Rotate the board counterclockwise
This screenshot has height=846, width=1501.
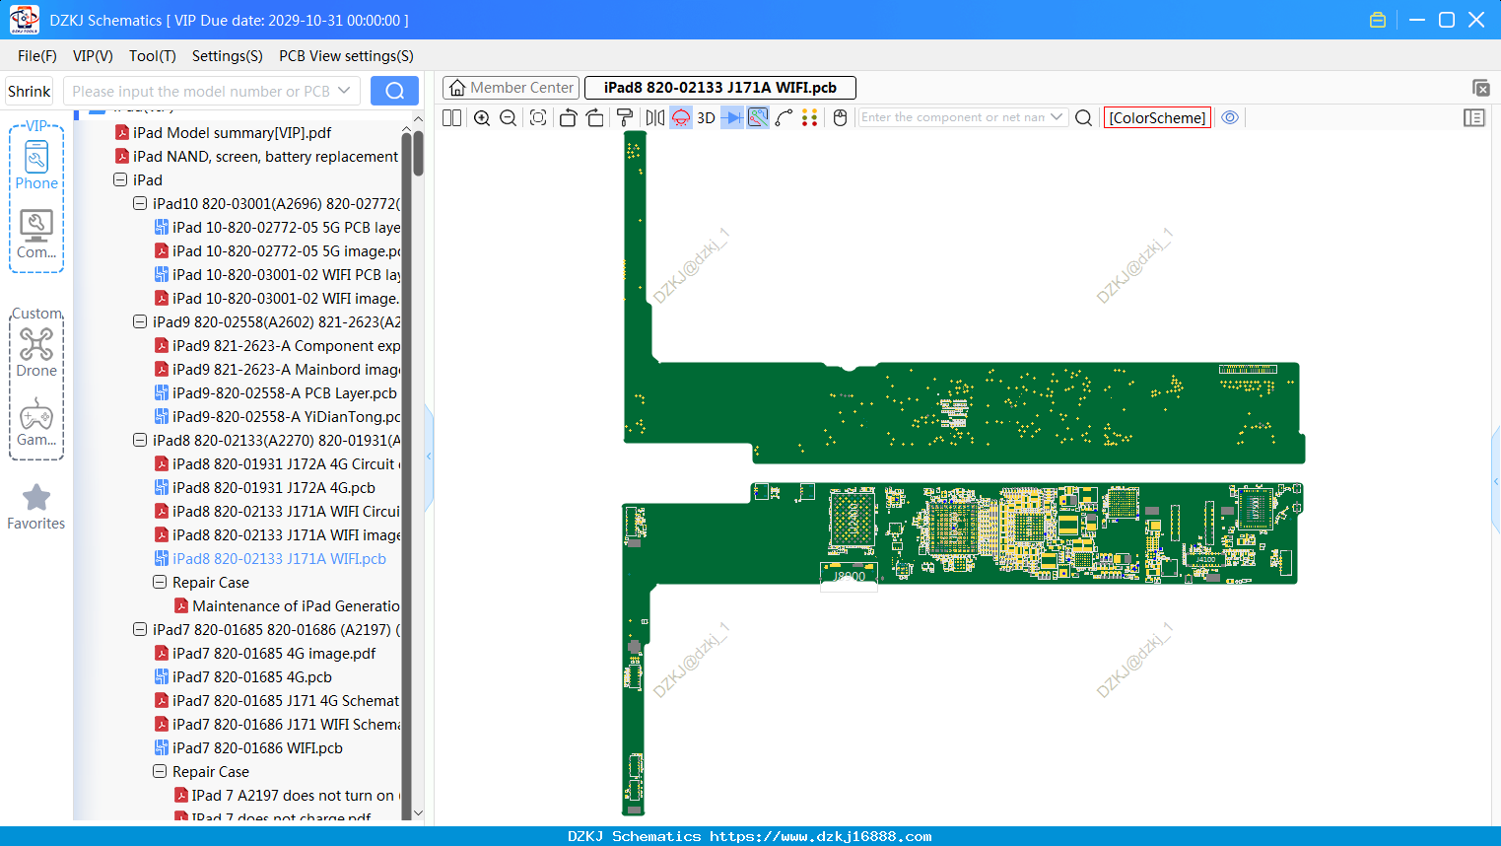tap(568, 117)
